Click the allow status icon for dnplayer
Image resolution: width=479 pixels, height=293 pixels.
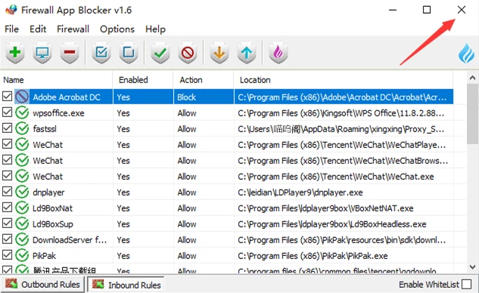(x=22, y=192)
